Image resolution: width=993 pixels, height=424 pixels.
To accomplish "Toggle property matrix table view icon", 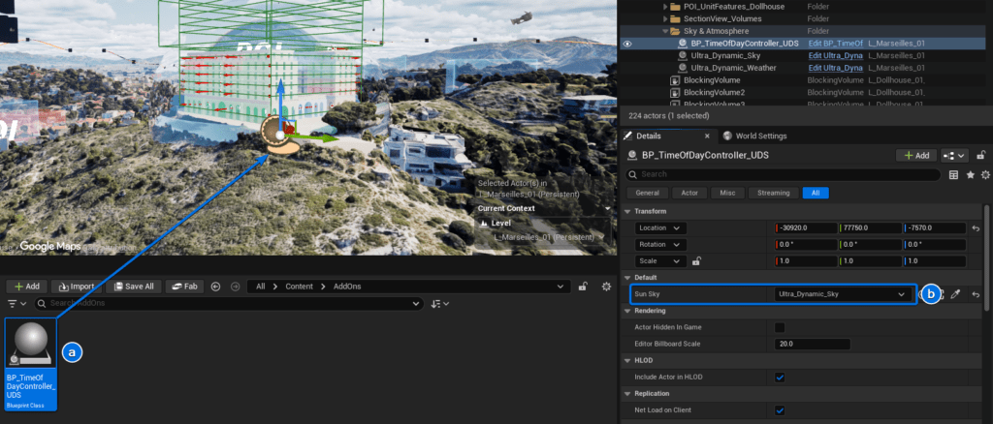I will pyautogui.click(x=953, y=174).
